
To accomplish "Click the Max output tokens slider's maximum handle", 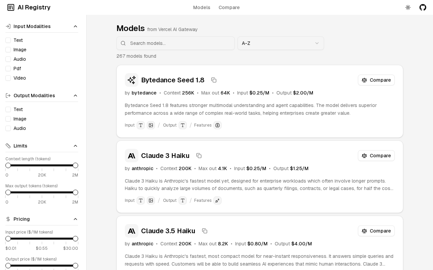I will pos(75,192).
